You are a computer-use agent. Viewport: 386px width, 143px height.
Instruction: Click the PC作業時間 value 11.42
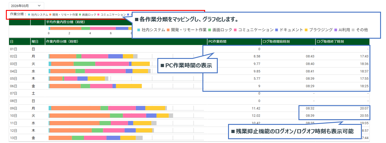(256, 108)
